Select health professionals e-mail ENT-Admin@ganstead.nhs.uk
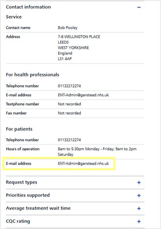The width and height of the screenshot is (161, 229). 83,95
